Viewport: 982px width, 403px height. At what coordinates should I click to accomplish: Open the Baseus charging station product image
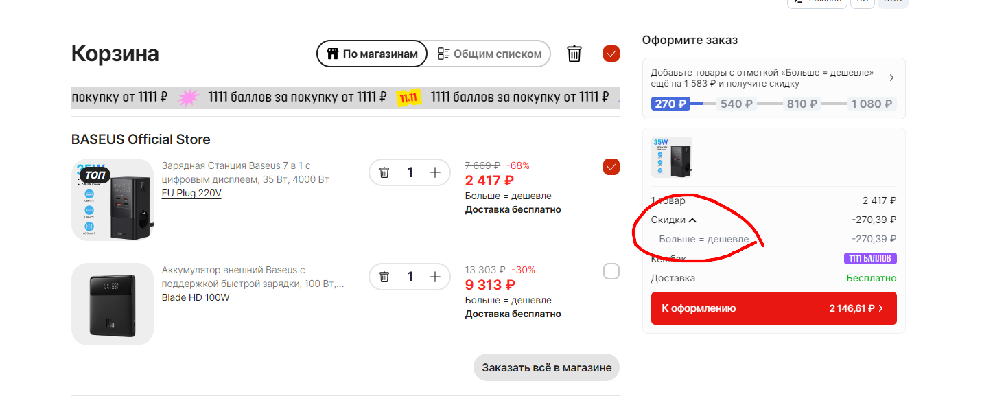pos(113,200)
